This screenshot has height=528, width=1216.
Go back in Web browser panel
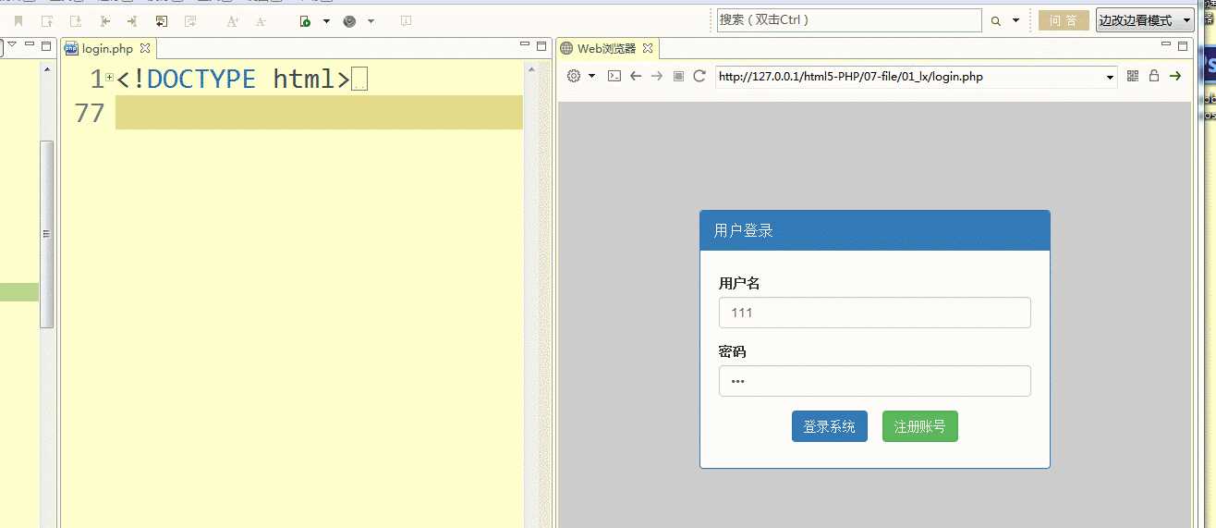pyautogui.click(x=636, y=76)
